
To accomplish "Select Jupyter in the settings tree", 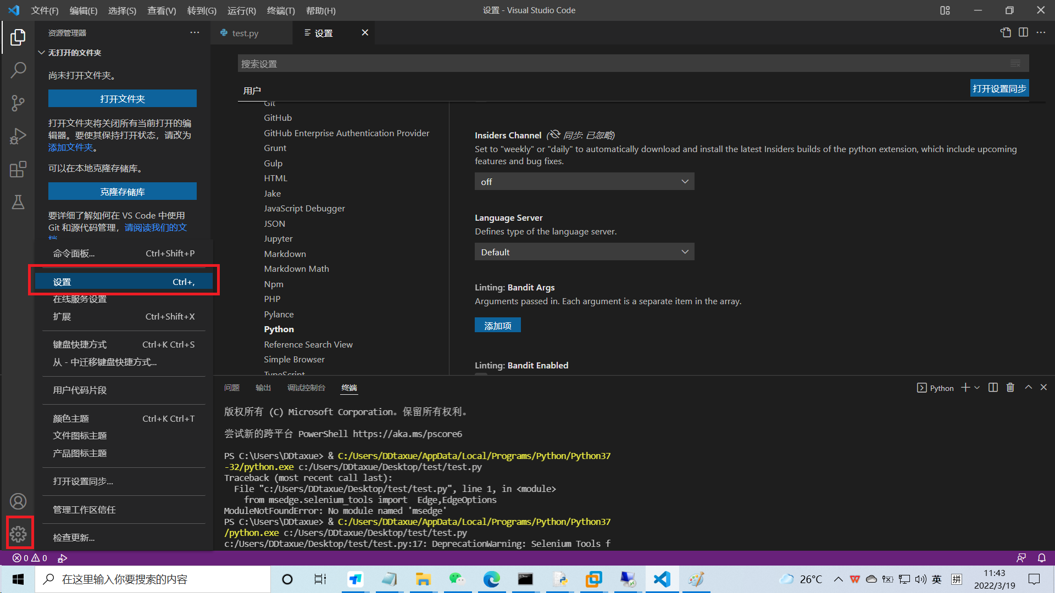I will pos(279,239).
